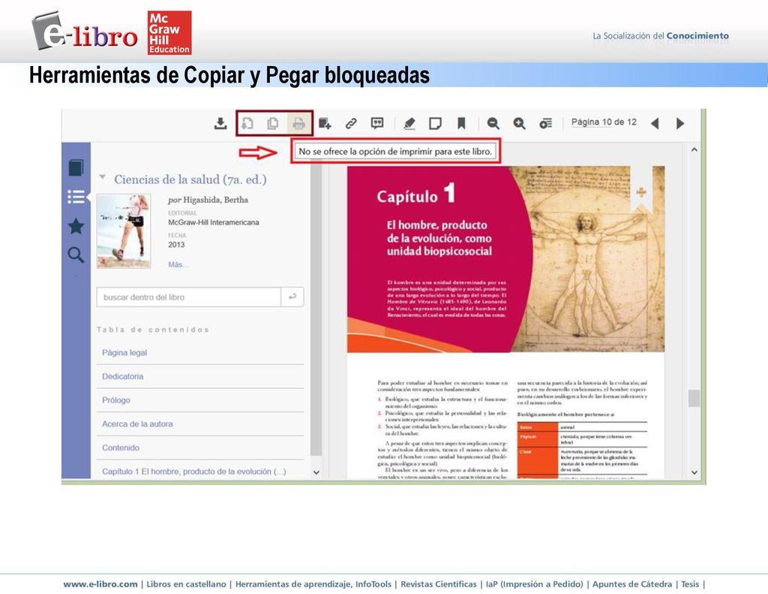Image resolution: width=768 pixels, height=594 pixels.
Task: Open the search magnifier sidebar icon
Action: (x=76, y=255)
